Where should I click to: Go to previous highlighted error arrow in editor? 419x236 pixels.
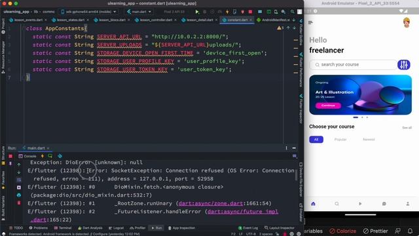coord(288,28)
